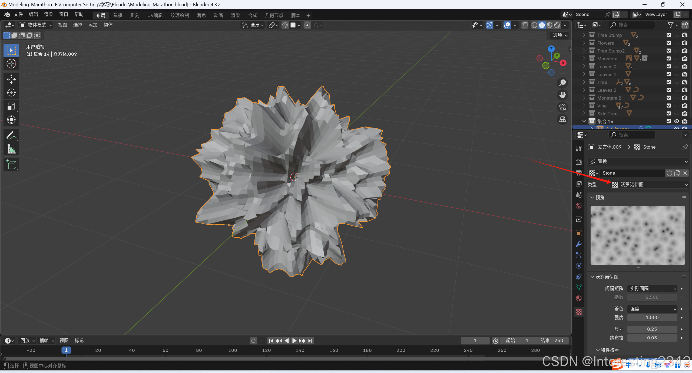Click the 强度 value slider showing 1.000
Viewport: 692px width, 373px height.
(x=652, y=318)
